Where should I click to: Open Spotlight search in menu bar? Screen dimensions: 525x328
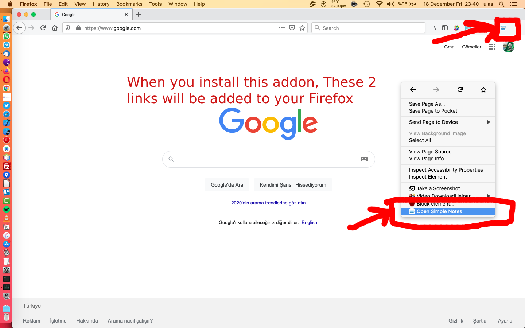[x=502, y=4]
